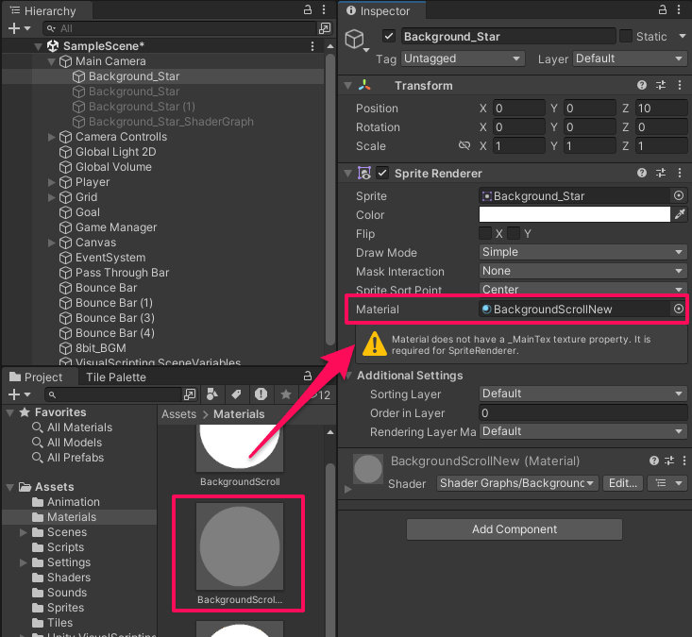The width and height of the screenshot is (692, 637).
Task: Open Draw Mode dropdown
Action: [583, 252]
